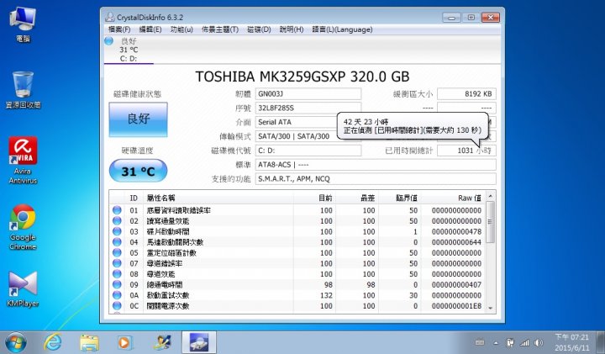Viewport: 605px width, 354px height.
Task: Click the 31 °C temperature button
Action: (x=138, y=171)
